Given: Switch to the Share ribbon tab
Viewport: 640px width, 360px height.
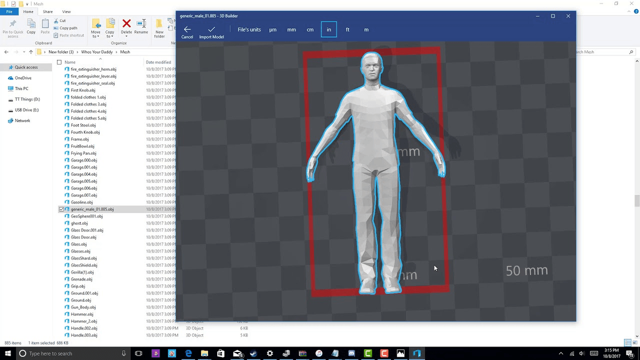Looking at the screenshot, I should (x=48, y=11).
